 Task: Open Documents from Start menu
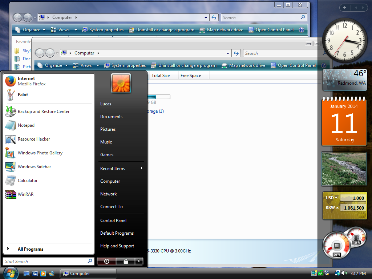tap(121, 117)
